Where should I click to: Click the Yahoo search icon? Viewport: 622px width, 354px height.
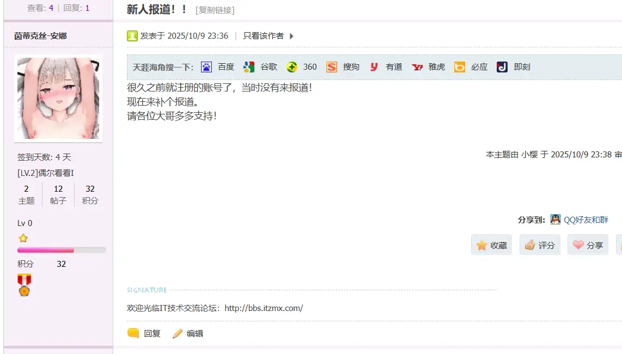point(417,67)
